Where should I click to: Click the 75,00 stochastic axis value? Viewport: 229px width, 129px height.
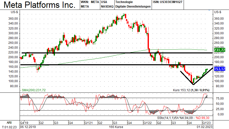(x=220, y=99)
